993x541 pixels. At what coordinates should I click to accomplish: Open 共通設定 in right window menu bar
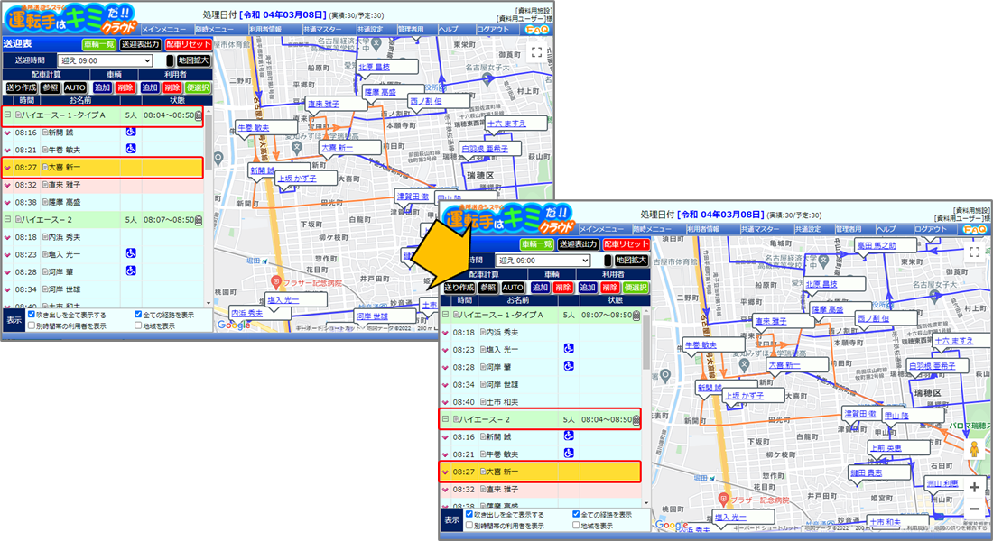click(x=808, y=229)
